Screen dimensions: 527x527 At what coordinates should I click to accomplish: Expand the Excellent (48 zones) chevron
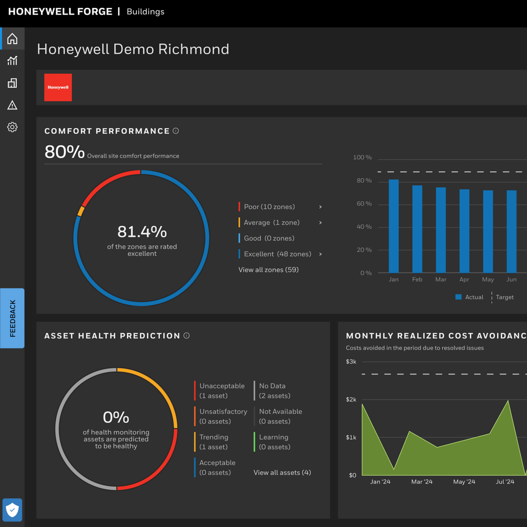[321, 254]
